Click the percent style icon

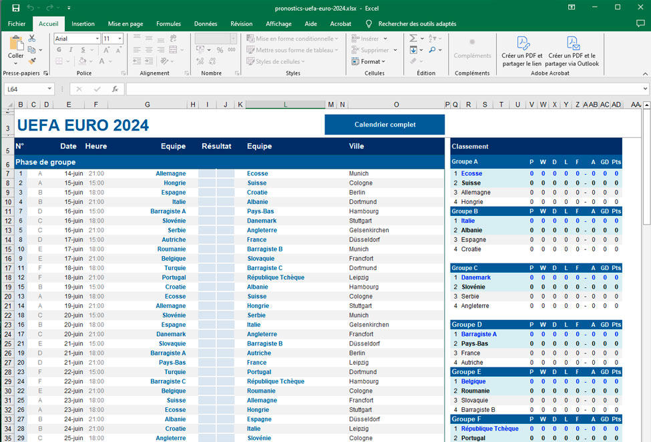(220, 50)
